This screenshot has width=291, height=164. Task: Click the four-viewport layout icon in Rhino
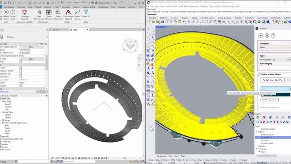[x=220, y=22]
